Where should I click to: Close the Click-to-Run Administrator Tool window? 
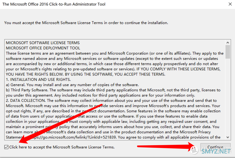coord(230,4)
